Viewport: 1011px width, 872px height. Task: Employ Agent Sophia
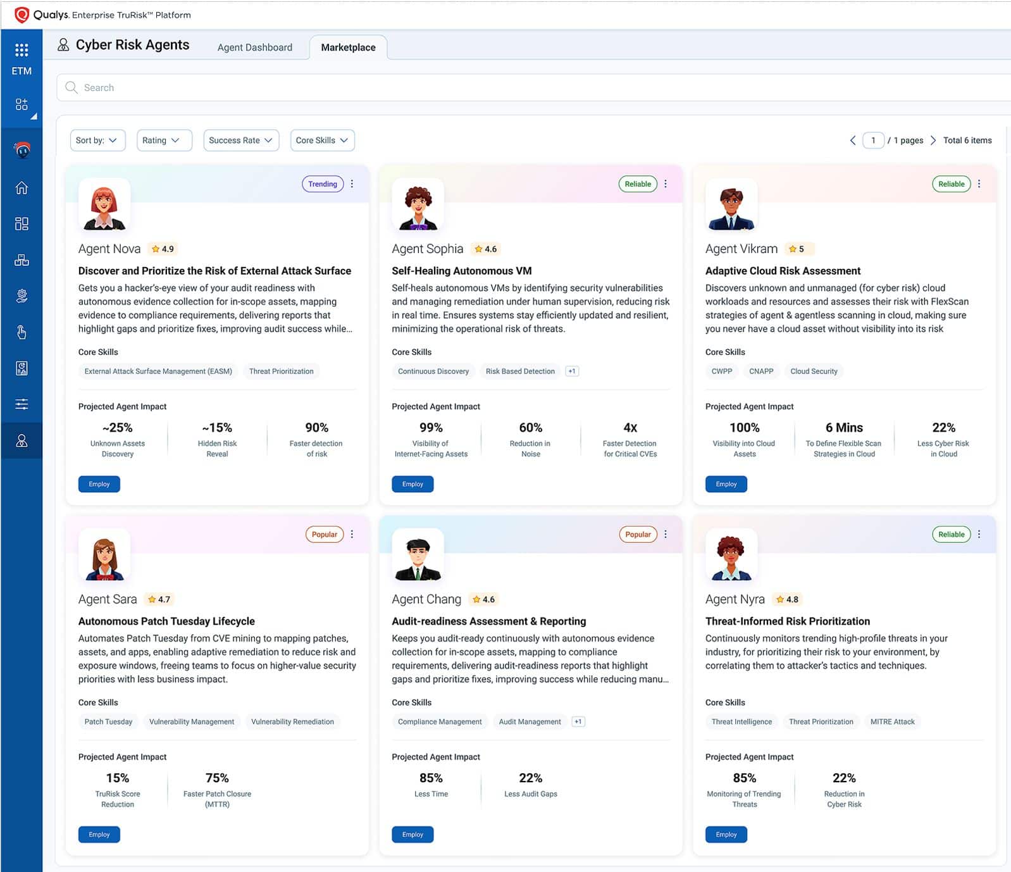point(412,484)
